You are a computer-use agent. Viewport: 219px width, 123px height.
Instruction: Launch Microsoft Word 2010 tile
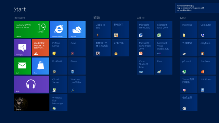(145, 30)
